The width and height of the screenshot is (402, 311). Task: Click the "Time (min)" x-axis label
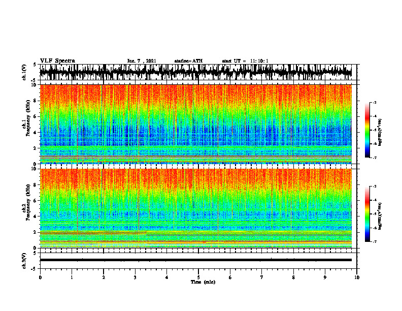(x=203, y=282)
